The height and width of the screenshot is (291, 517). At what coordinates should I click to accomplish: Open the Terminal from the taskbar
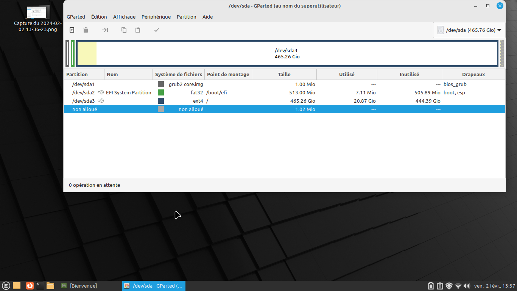pyautogui.click(x=40, y=286)
